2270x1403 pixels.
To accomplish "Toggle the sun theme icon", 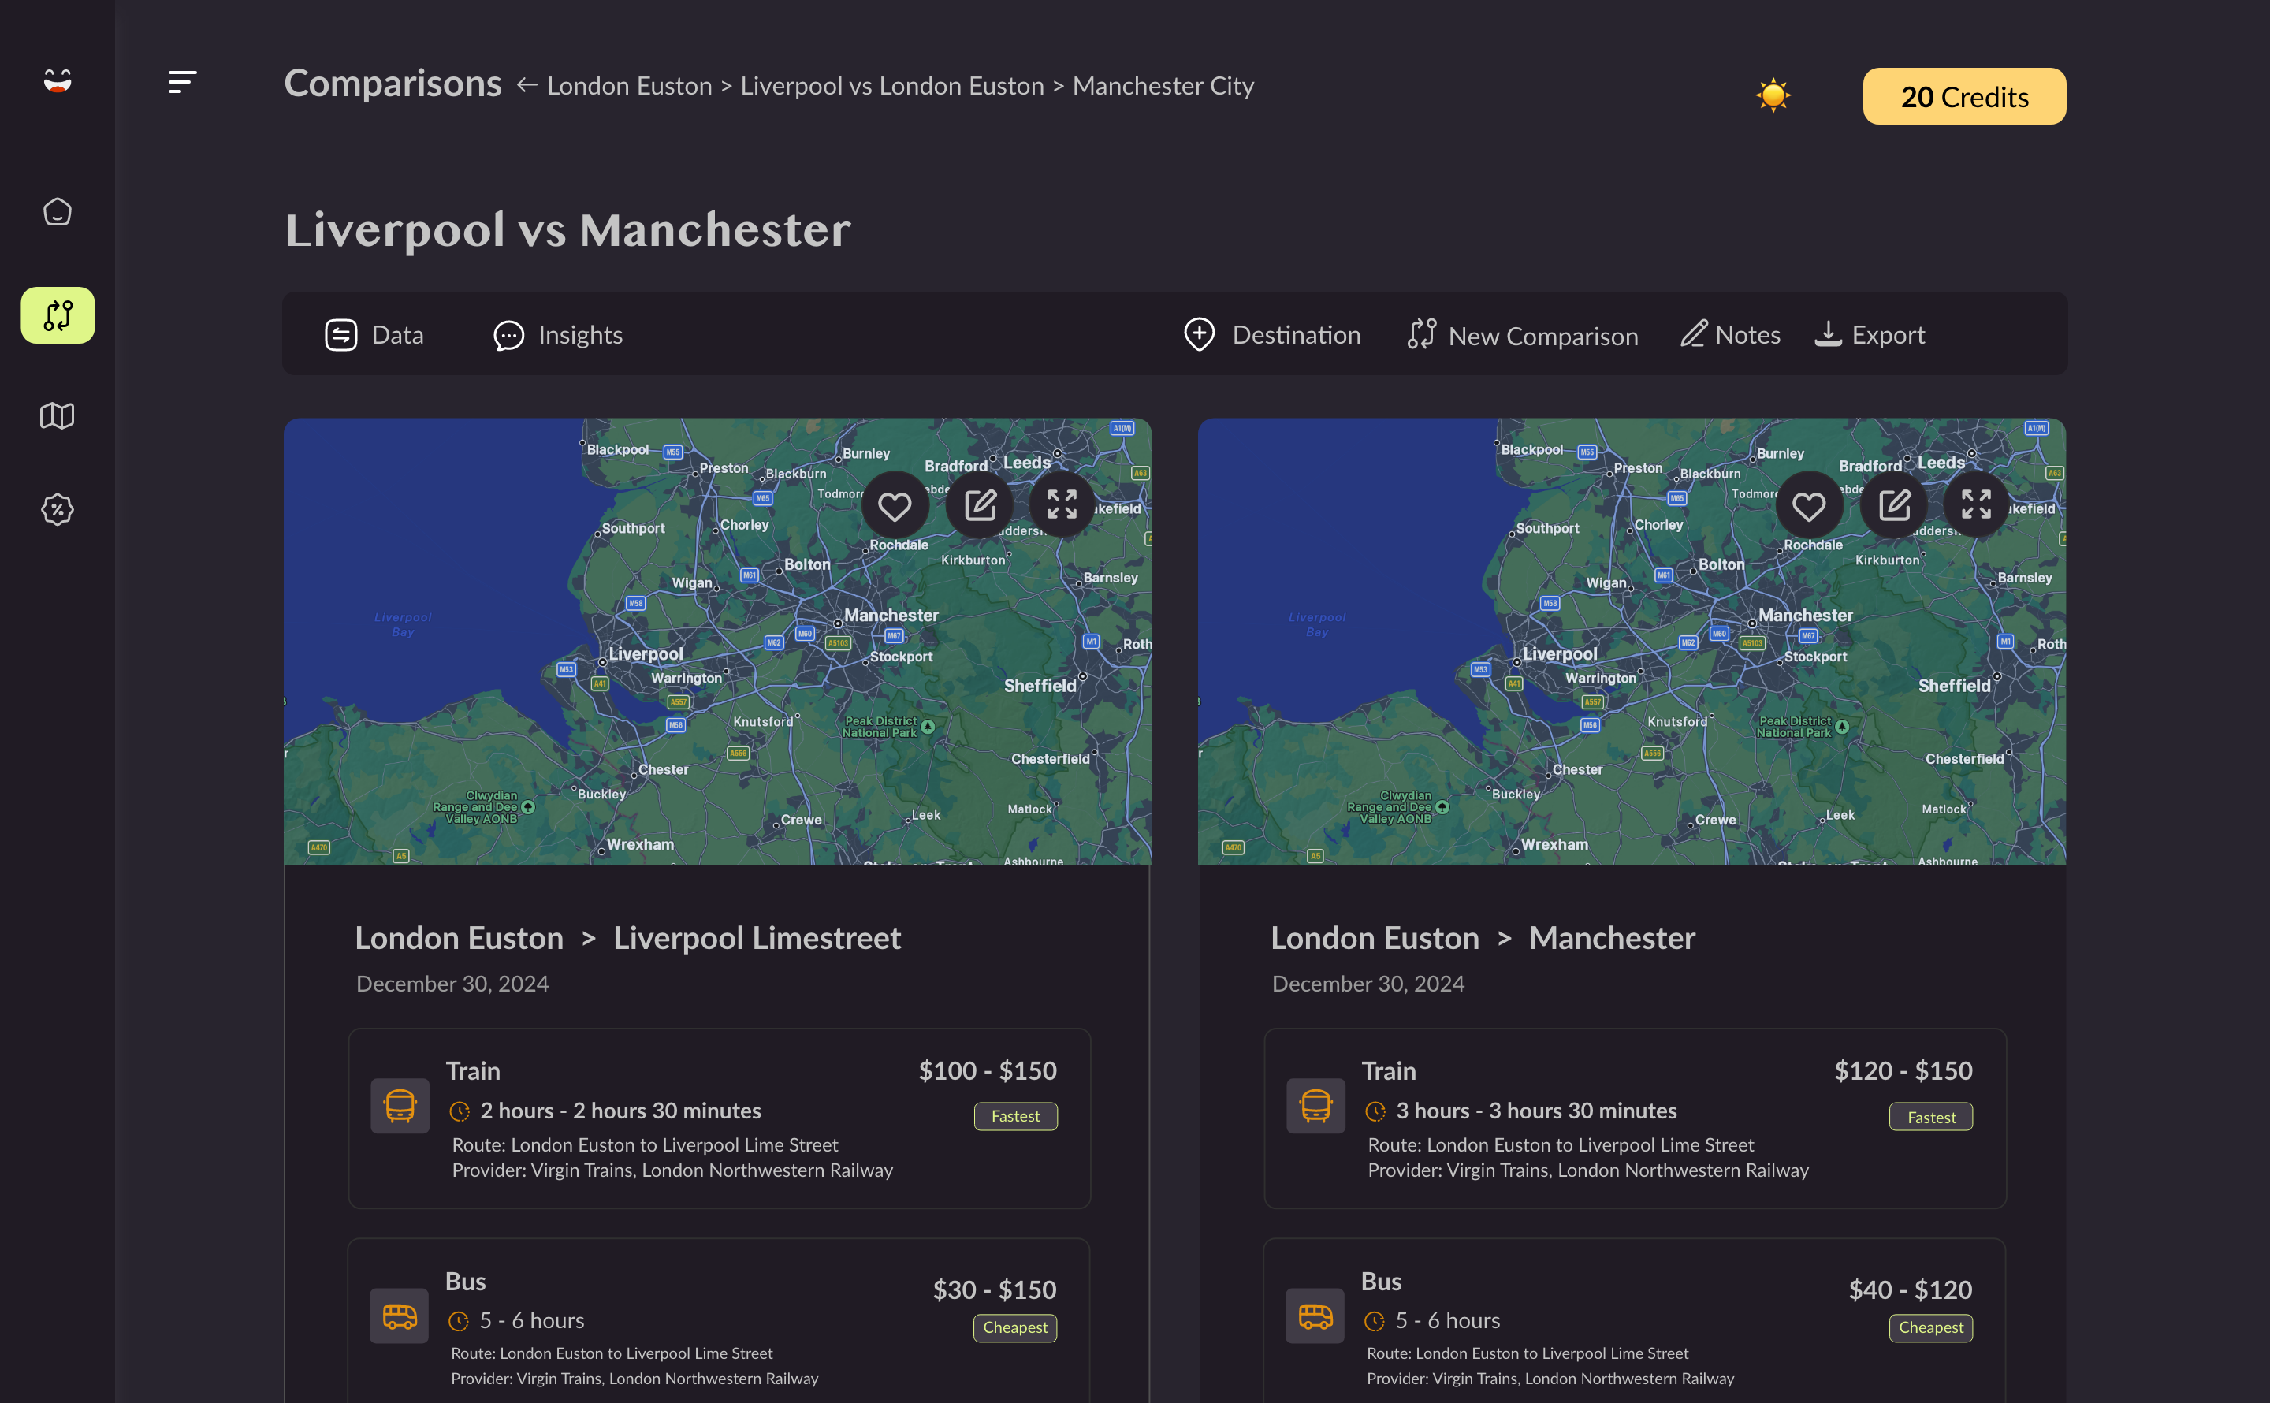I will click(x=1772, y=94).
